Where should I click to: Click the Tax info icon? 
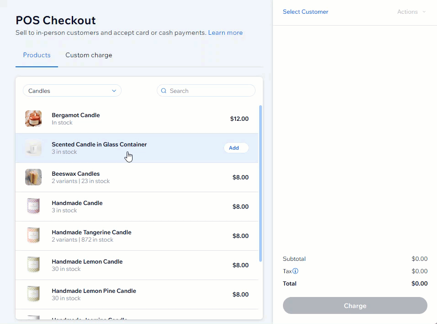click(295, 271)
